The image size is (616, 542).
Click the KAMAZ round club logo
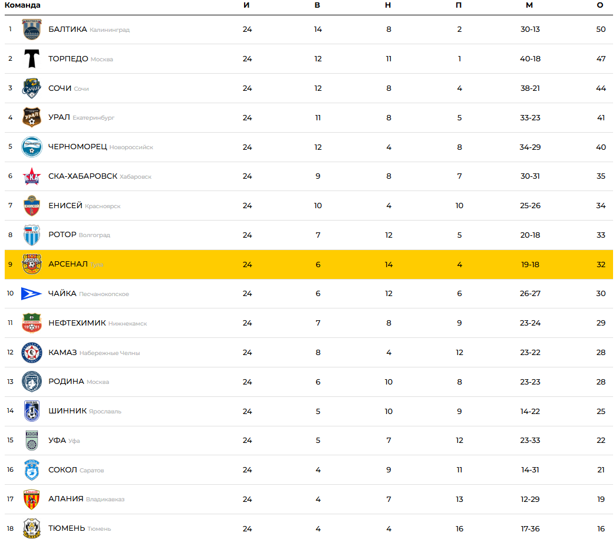click(32, 353)
